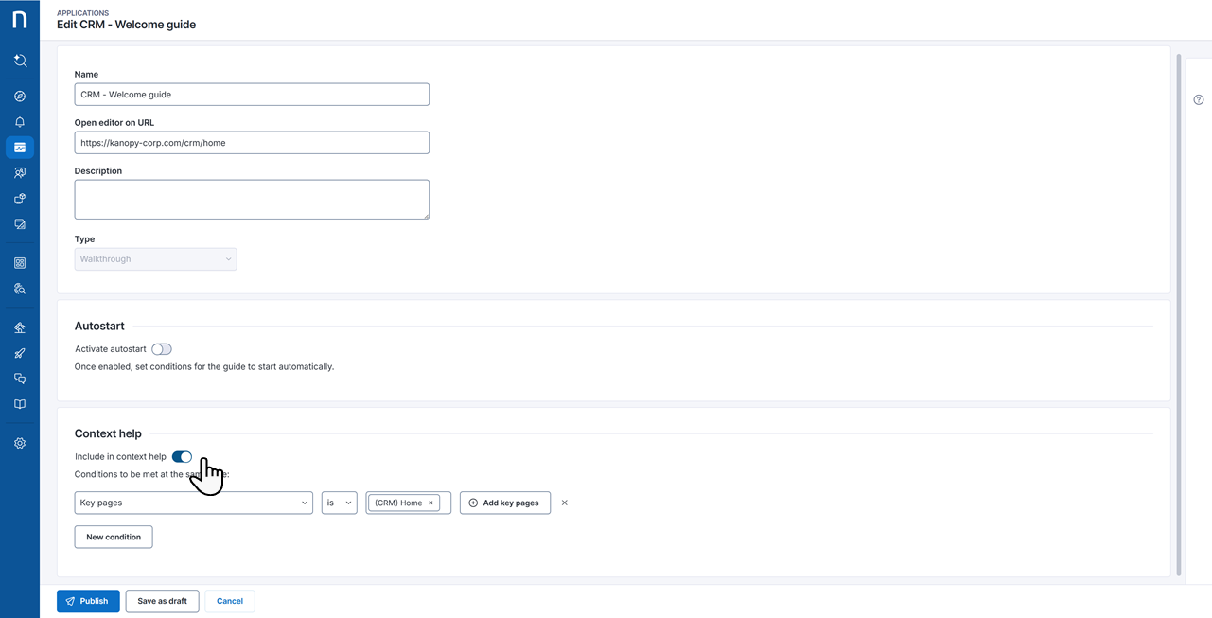Image resolution: width=1212 pixels, height=618 pixels.
Task: Open the compass explore icon
Action: click(x=20, y=97)
